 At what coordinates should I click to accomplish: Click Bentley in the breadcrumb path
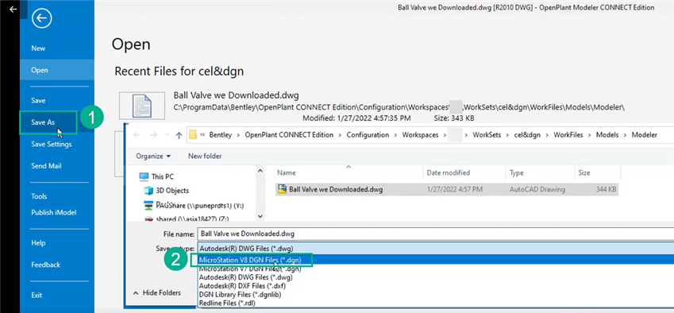pyautogui.click(x=220, y=135)
